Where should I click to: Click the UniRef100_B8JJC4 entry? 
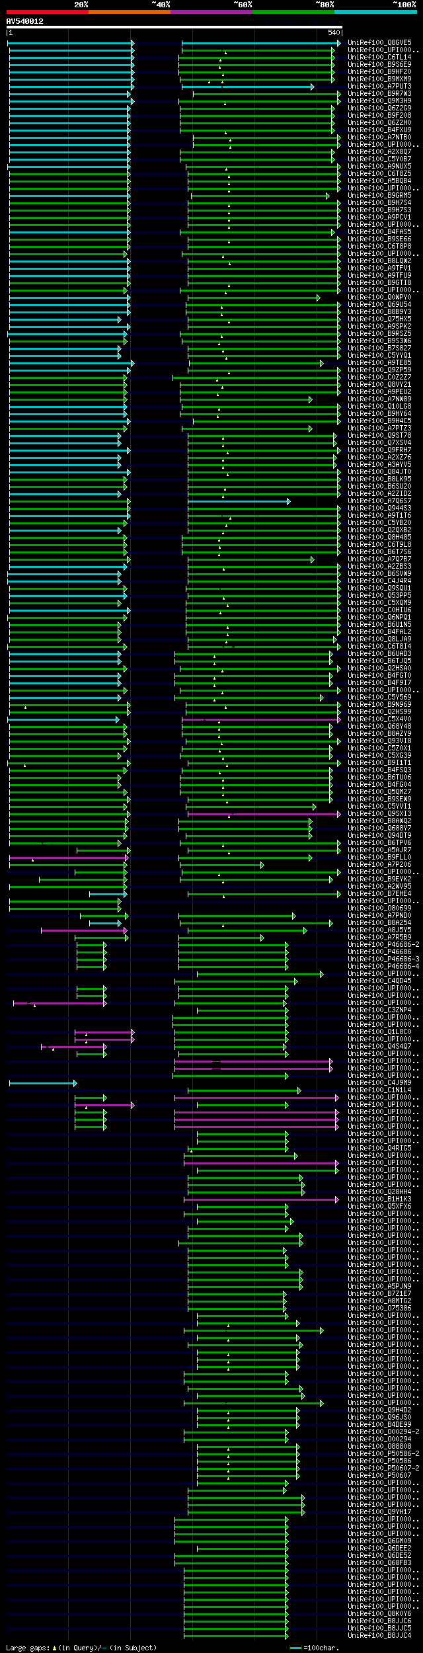379,1636
